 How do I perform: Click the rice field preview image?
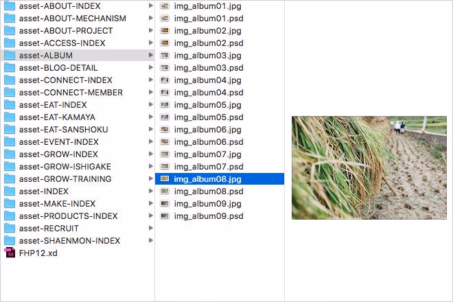tap(369, 167)
